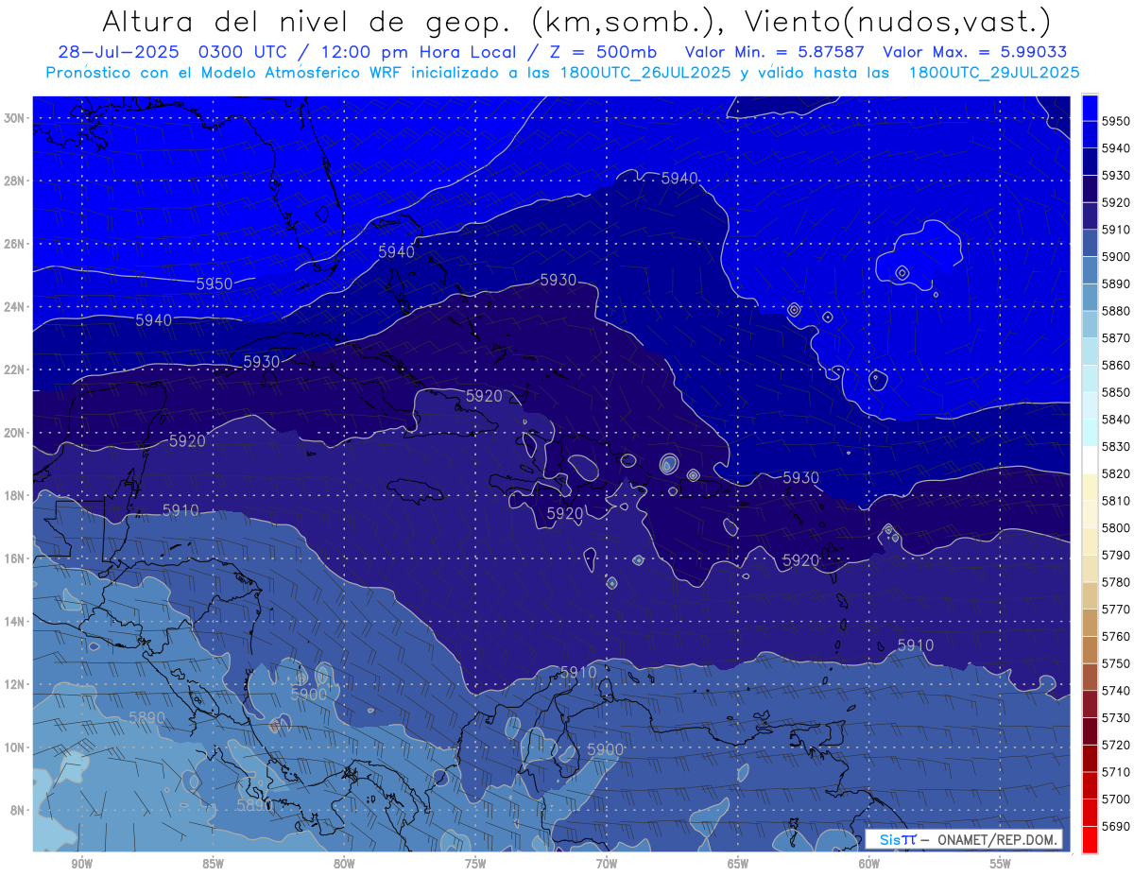Click the initialization time "1800UTC_26JUL2025"
The image size is (1134, 876).
pyautogui.click(x=644, y=72)
